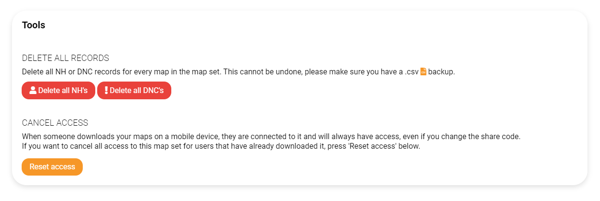
Task: Click the line starting 'When someone downloads your maps'
Action: pyautogui.click(x=271, y=137)
